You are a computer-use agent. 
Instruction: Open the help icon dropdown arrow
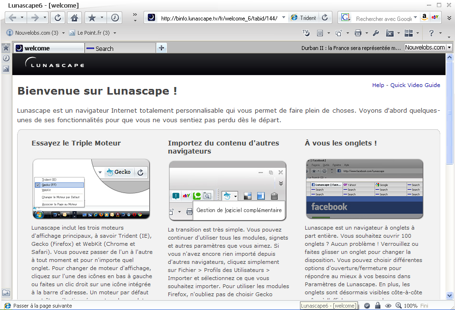pyautogui.click(x=440, y=33)
